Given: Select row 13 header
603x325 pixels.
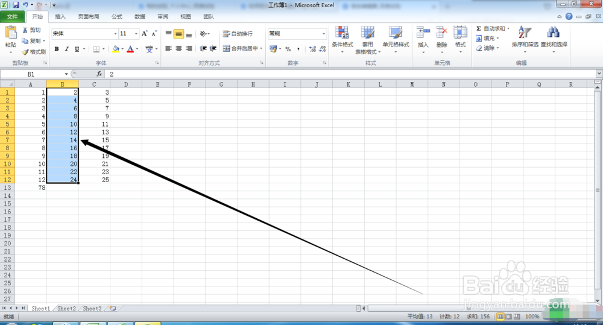Looking at the screenshot, I should 7,188.
